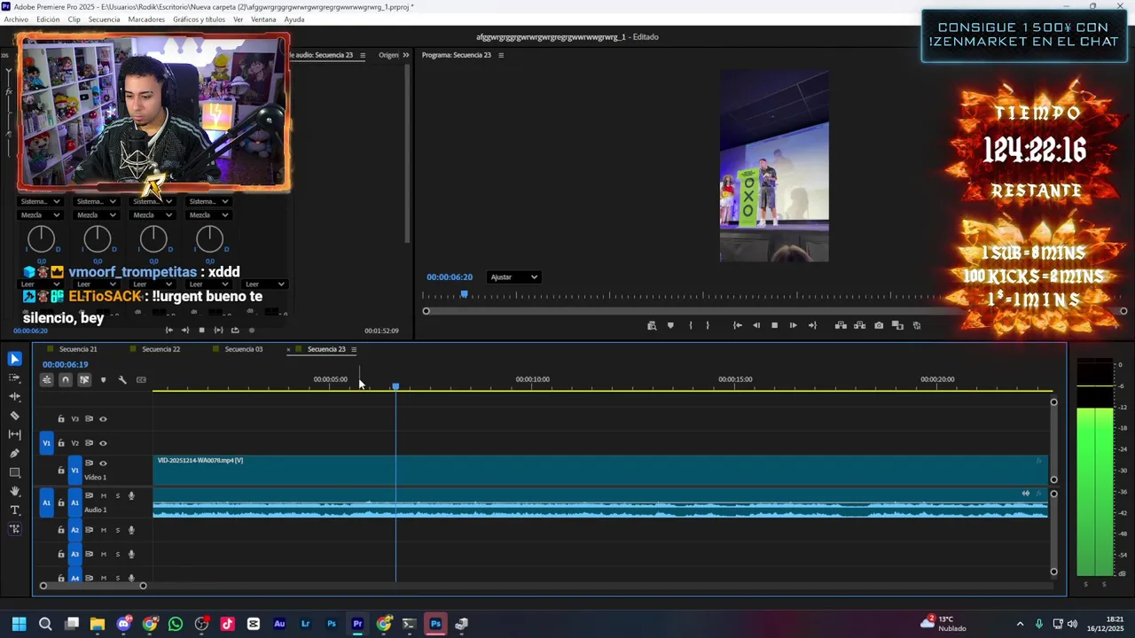The height and width of the screenshot is (638, 1135).
Task: Toggle snap in timeline magnet button
Action: point(65,380)
